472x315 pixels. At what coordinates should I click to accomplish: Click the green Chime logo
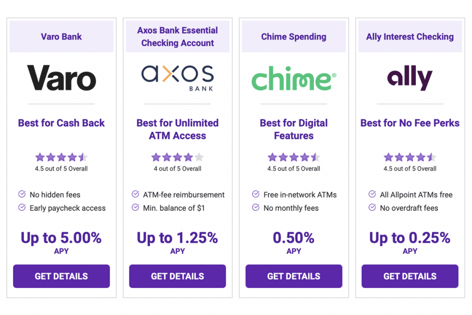coord(294,80)
